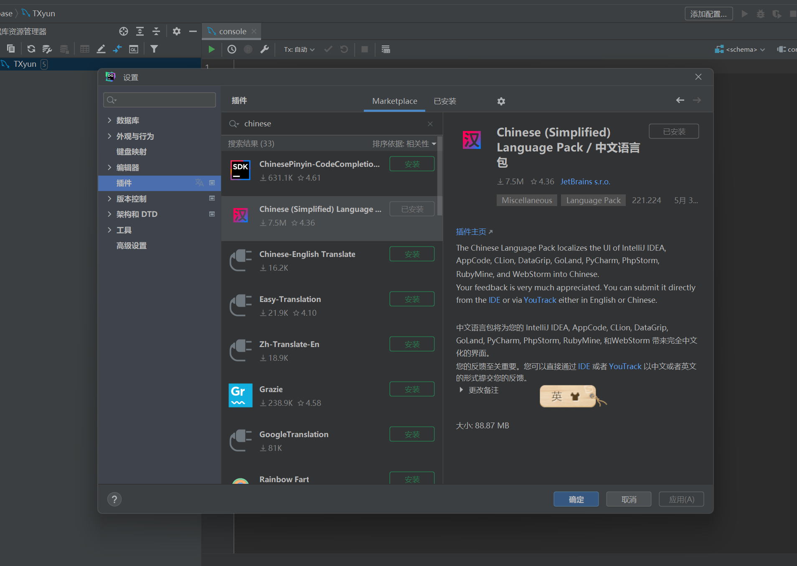The height and width of the screenshot is (566, 797).
Task: Close the console tab
Action: tap(254, 31)
